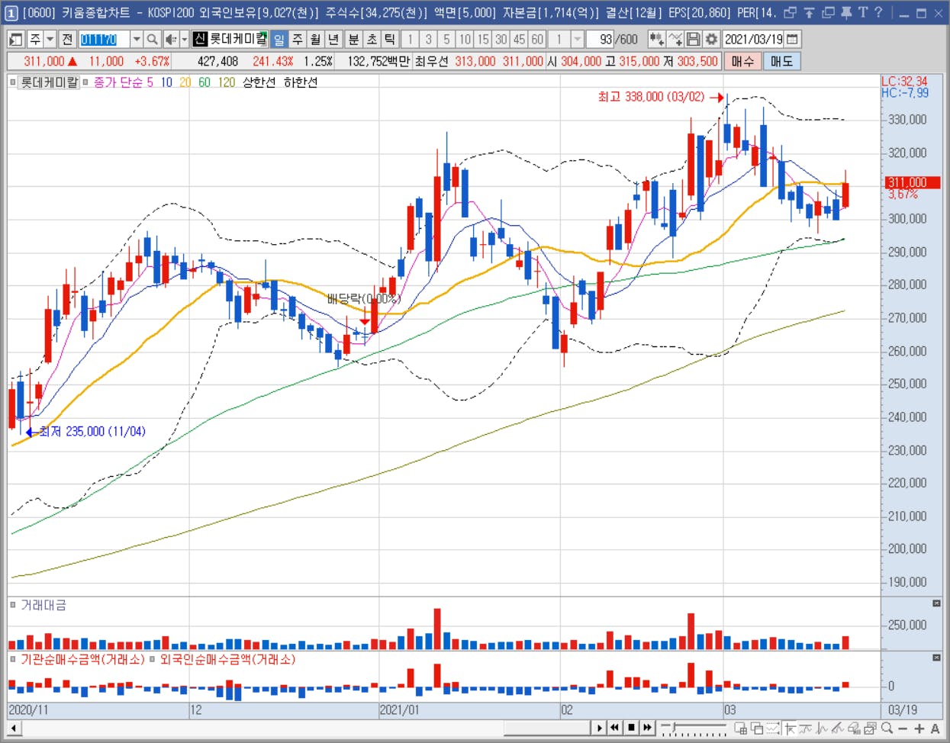Zoom out with the minus icon
Viewport: 950px width, 743px height.
[x=903, y=729]
